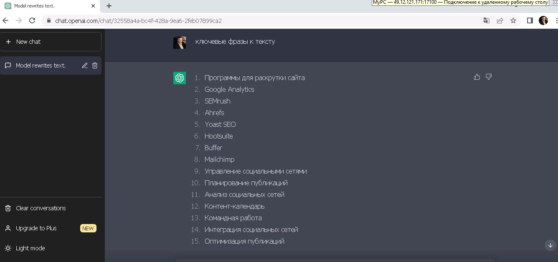Switch to Light mode
The image size is (558, 262).
tap(30, 248)
